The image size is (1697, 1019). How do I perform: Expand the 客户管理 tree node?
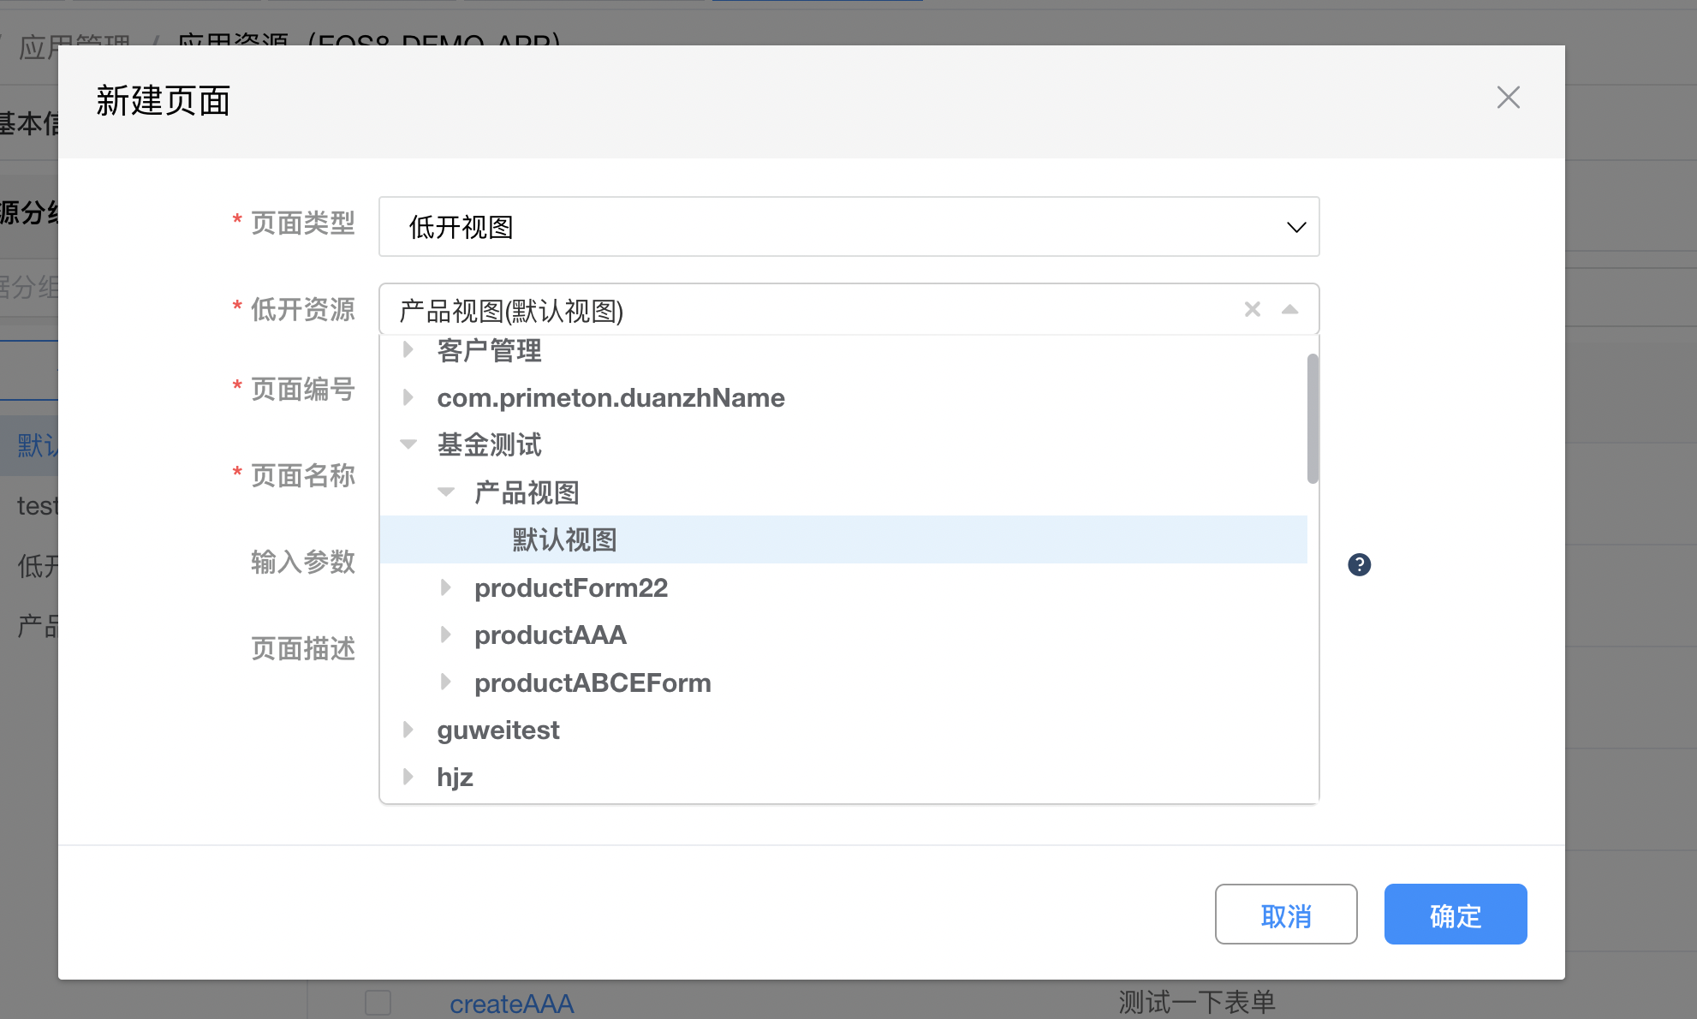pos(408,349)
